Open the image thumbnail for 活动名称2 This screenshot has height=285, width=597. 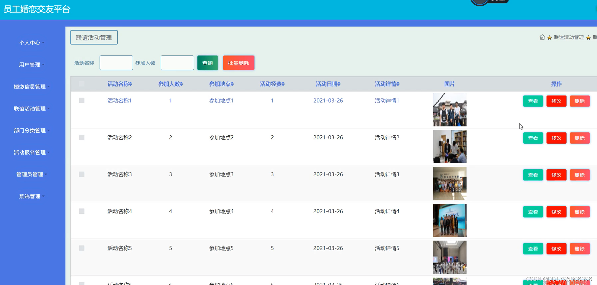pos(450,147)
